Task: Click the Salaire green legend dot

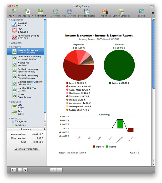Action: tap(110, 83)
